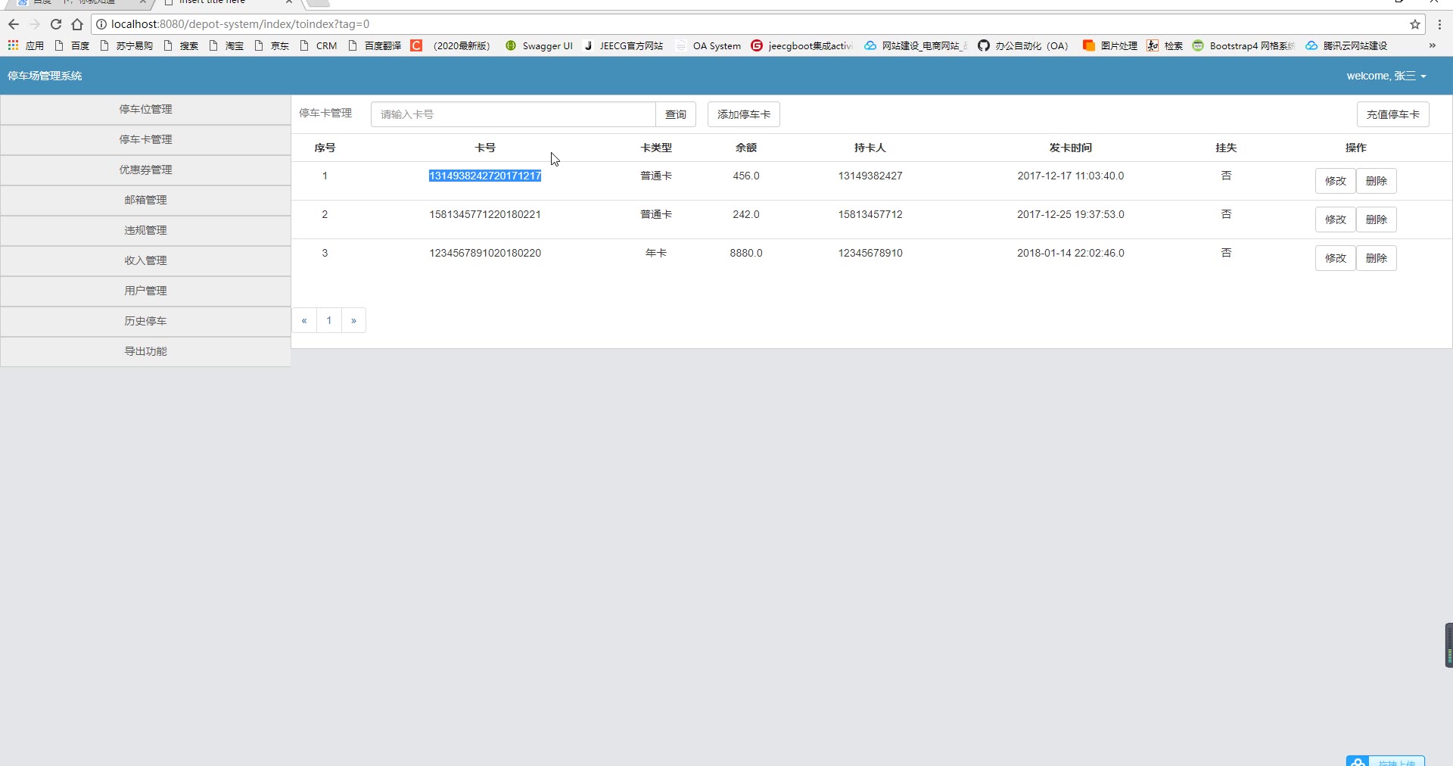
Task: Open 收入管理 in the sidebar
Action: 145,260
